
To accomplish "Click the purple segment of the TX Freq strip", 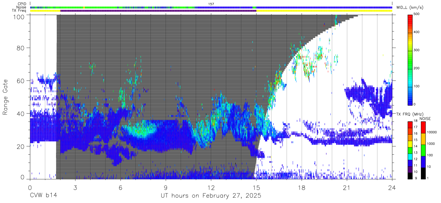I will tap(158, 11).
